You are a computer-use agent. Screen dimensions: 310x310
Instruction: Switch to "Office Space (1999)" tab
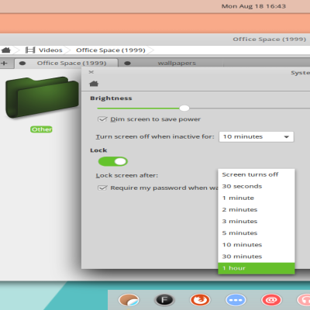[x=71, y=63]
